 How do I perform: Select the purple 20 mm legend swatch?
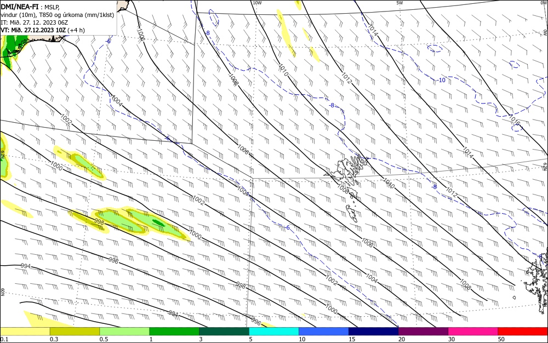pyautogui.click(x=423, y=331)
